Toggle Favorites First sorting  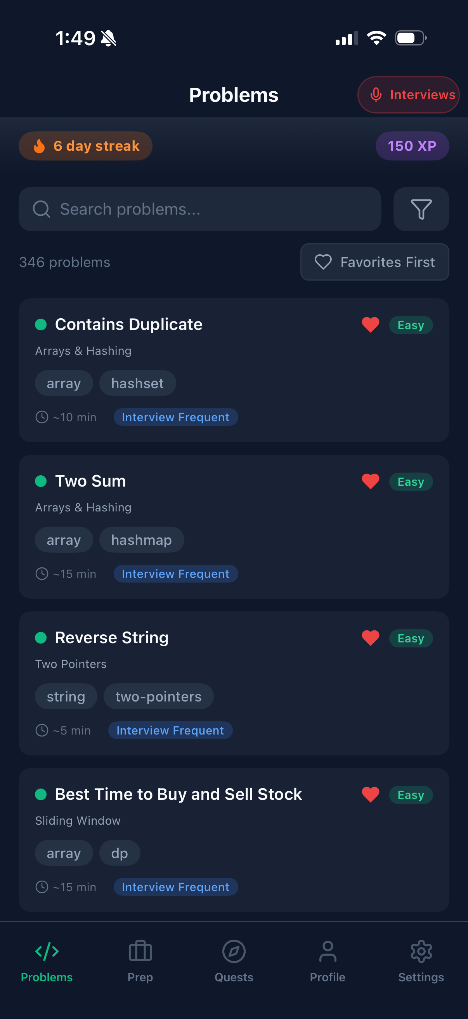[374, 262]
